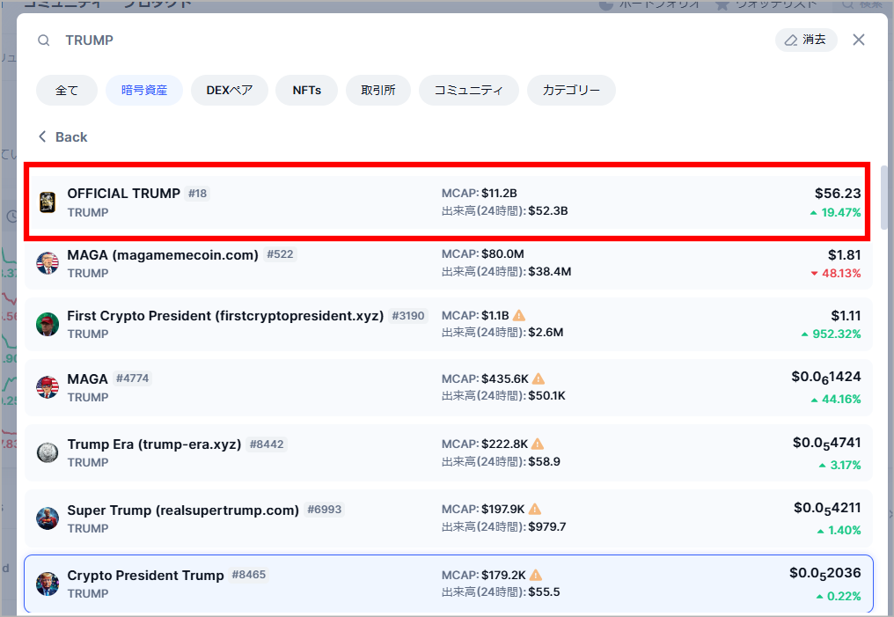Click warning icon beside First Crypto President MCAP
This screenshot has height=617, width=894.
pos(519,315)
